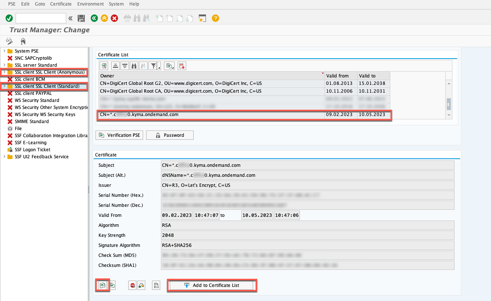
Task: Click the Remove Certificate icon in list toolbar
Action: tap(182, 66)
